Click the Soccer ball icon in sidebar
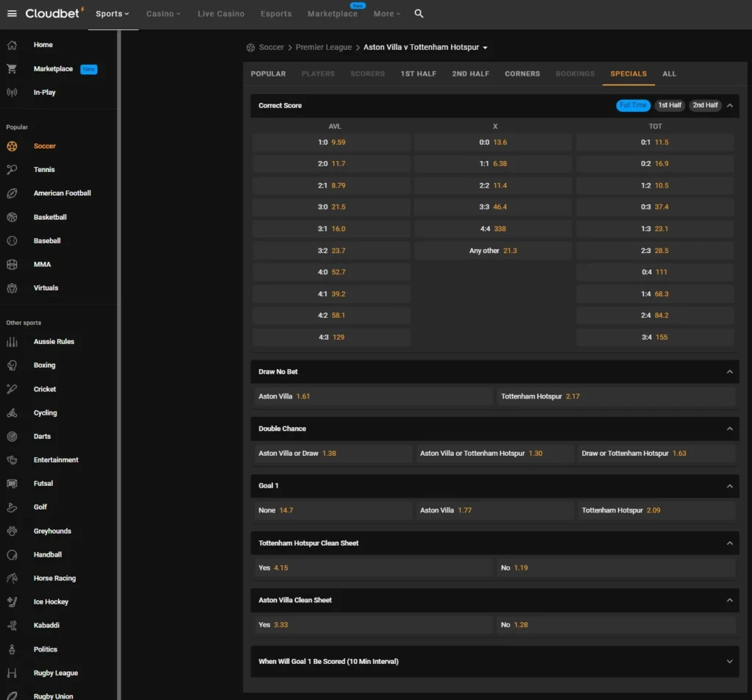The width and height of the screenshot is (752, 700). tap(12, 146)
